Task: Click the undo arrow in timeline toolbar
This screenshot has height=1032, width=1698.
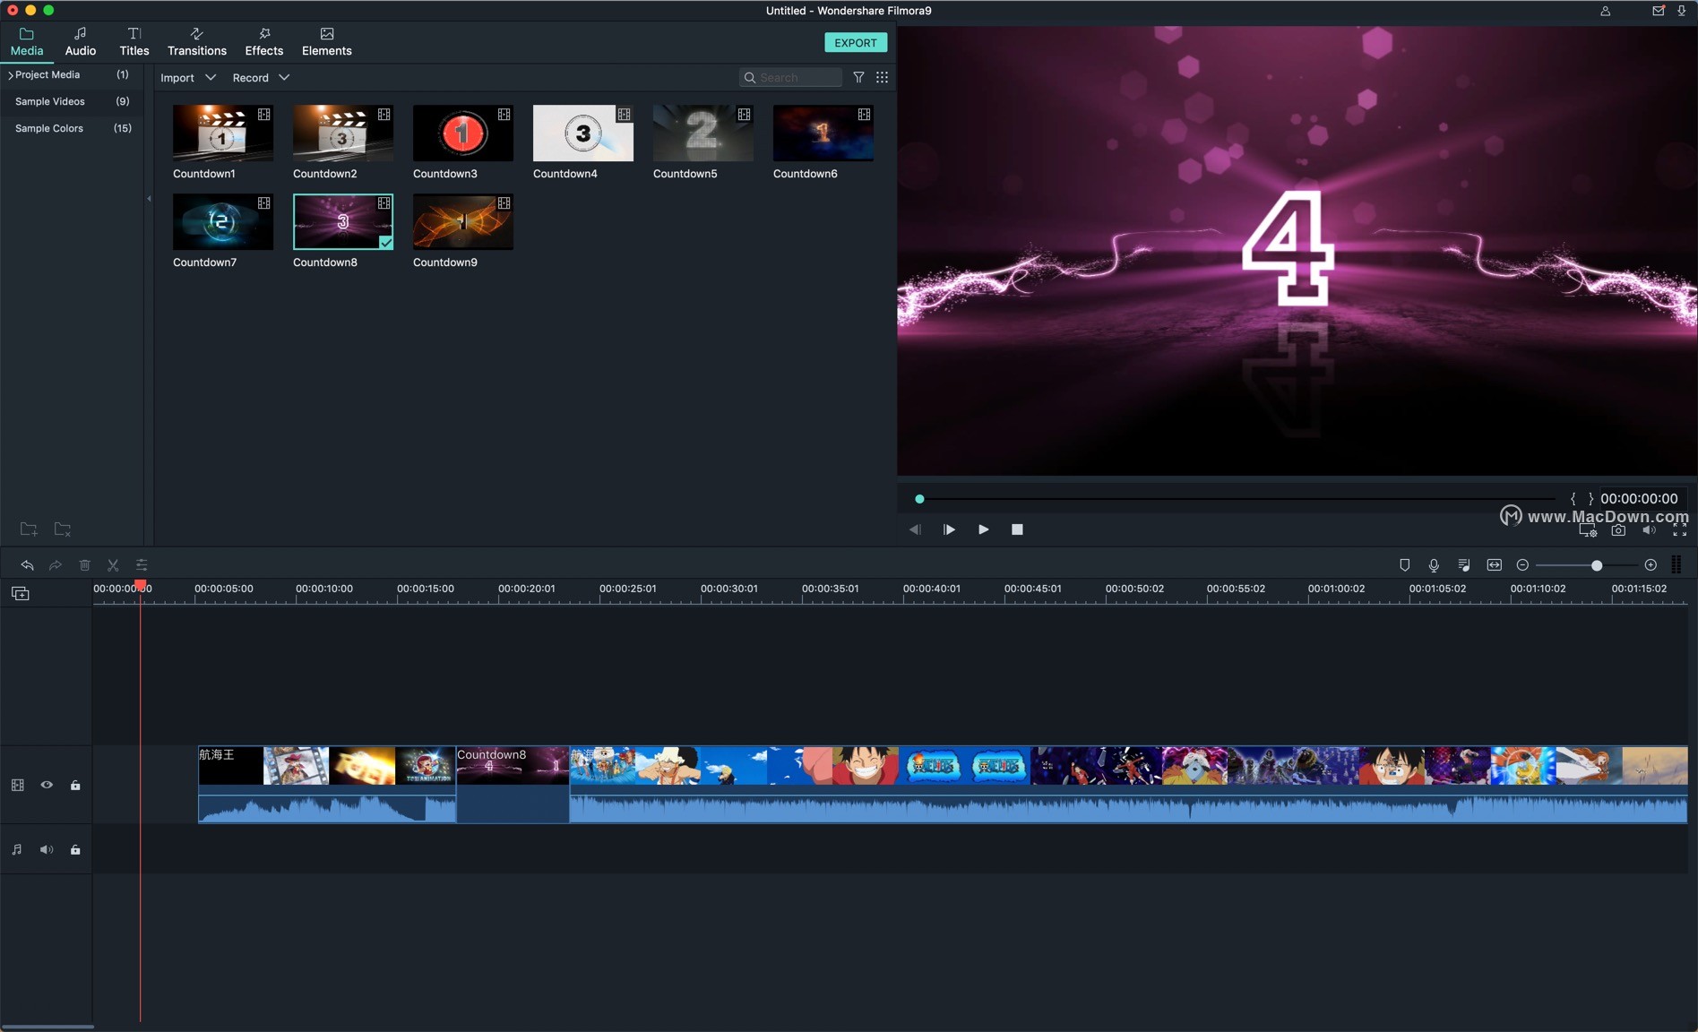Action: click(x=27, y=565)
